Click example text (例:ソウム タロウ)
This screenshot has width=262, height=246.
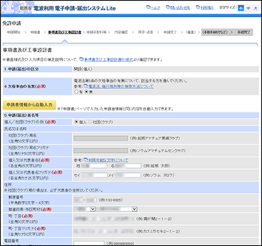click(x=159, y=175)
